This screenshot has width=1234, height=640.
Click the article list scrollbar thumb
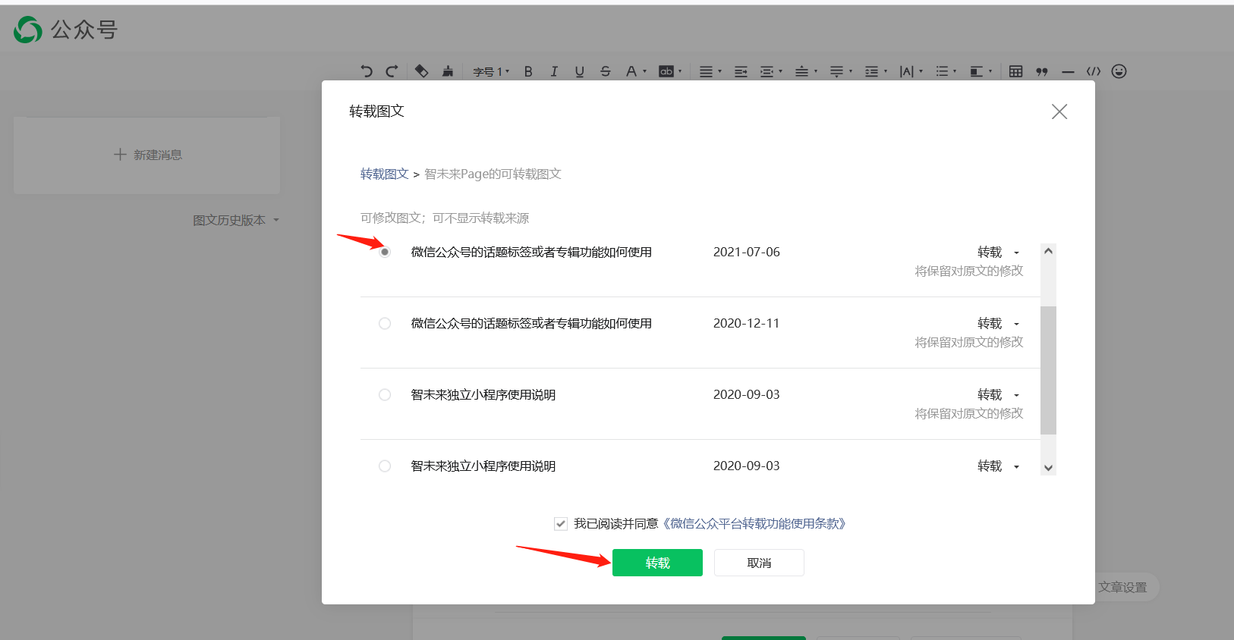(x=1048, y=370)
